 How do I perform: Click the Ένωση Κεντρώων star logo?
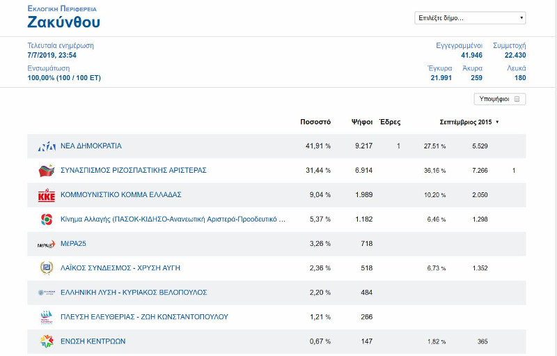pyautogui.click(x=47, y=341)
